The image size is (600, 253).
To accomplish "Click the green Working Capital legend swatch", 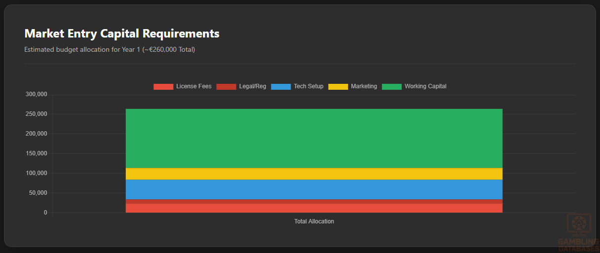I will (392, 87).
